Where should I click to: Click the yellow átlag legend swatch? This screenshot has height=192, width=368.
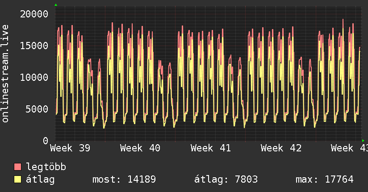tap(17, 179)
